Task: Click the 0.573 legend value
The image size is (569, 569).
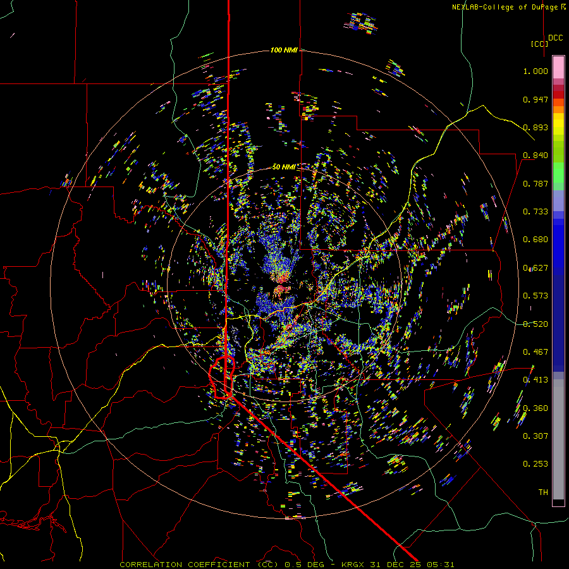Action: coord(535,296)
